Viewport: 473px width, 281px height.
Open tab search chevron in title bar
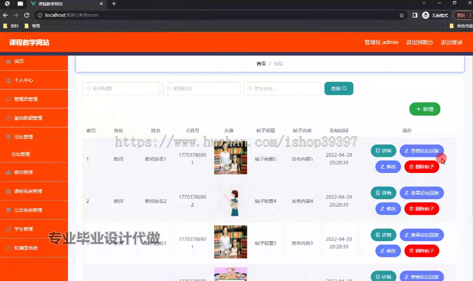pos(424,3)
